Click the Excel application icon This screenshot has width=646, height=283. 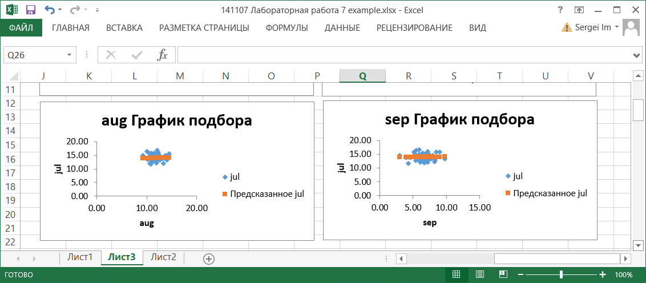coord(11,10)
